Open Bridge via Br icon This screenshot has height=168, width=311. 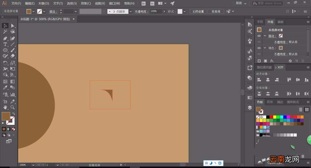(144, 3)
